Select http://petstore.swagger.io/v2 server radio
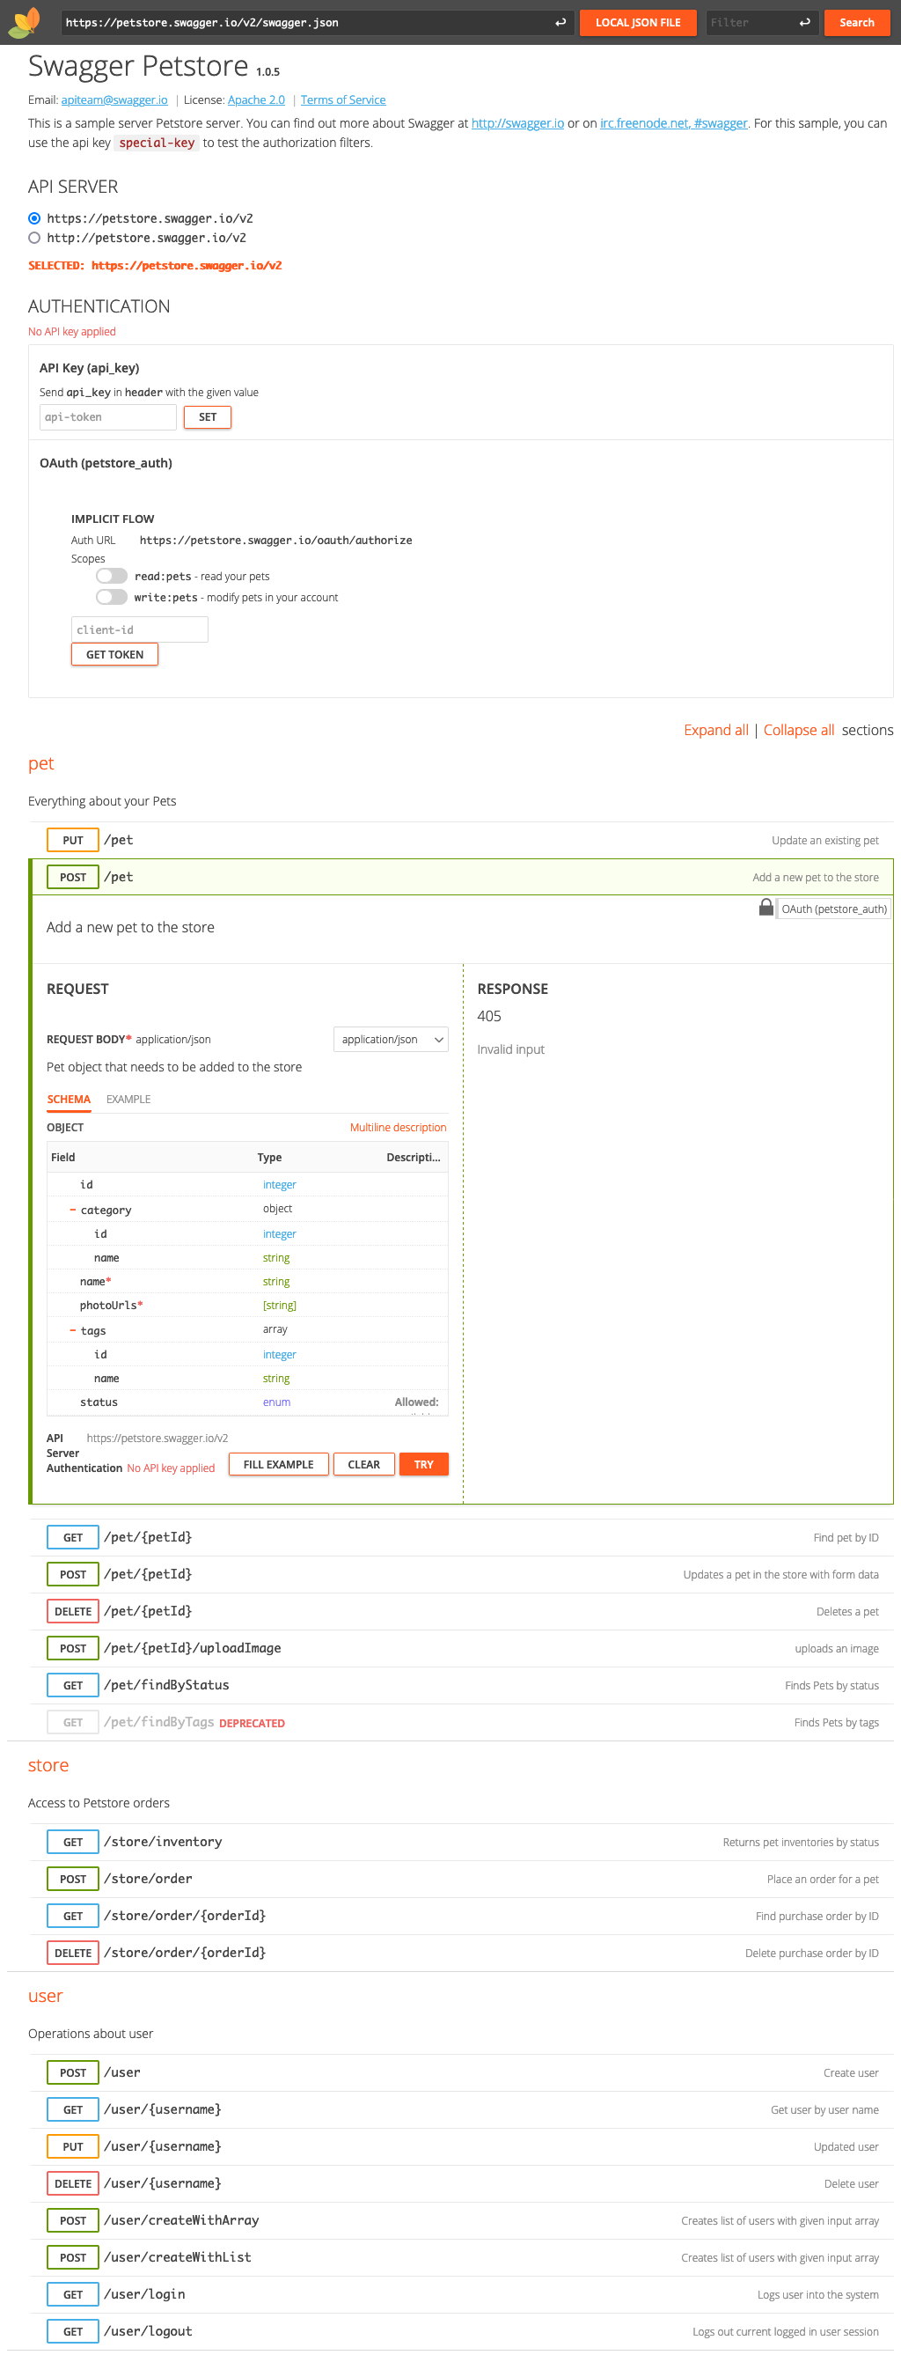The image size is (901, 2377). 34,238
